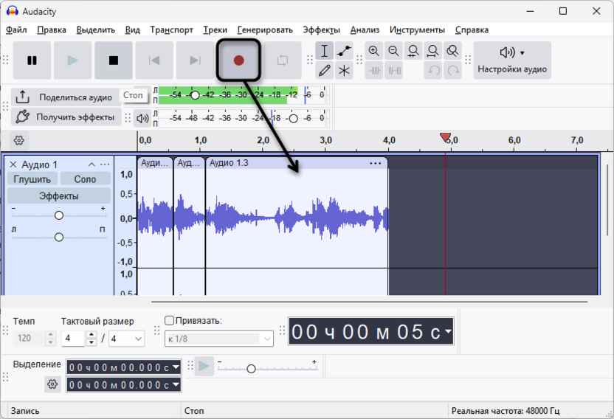The width and height of the screenshot is (614, 419).
Task: Open the Правка menu
Action: (52, 30)
